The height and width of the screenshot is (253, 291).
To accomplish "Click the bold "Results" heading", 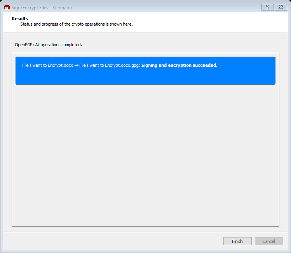I will [x=20, y=19].
